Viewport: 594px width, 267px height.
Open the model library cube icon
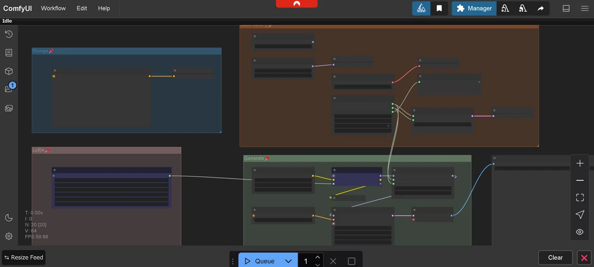[x=8, y=71]
